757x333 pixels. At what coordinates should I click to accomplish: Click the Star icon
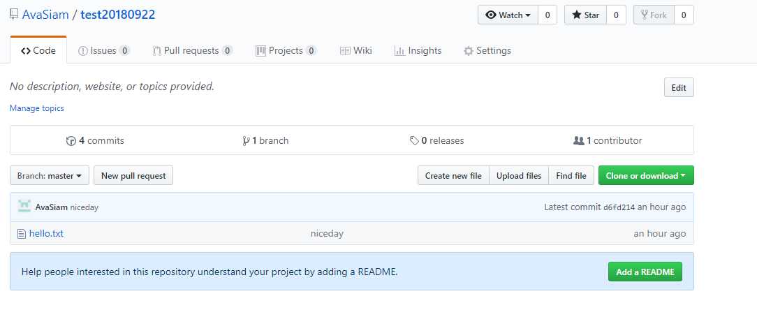coord(576,15)
